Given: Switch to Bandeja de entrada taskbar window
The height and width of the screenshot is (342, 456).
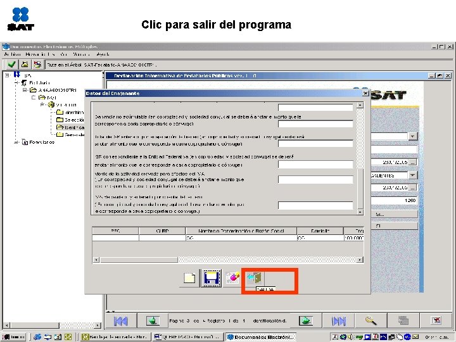Looking at the screenshot, I should [x=115, y=337].
